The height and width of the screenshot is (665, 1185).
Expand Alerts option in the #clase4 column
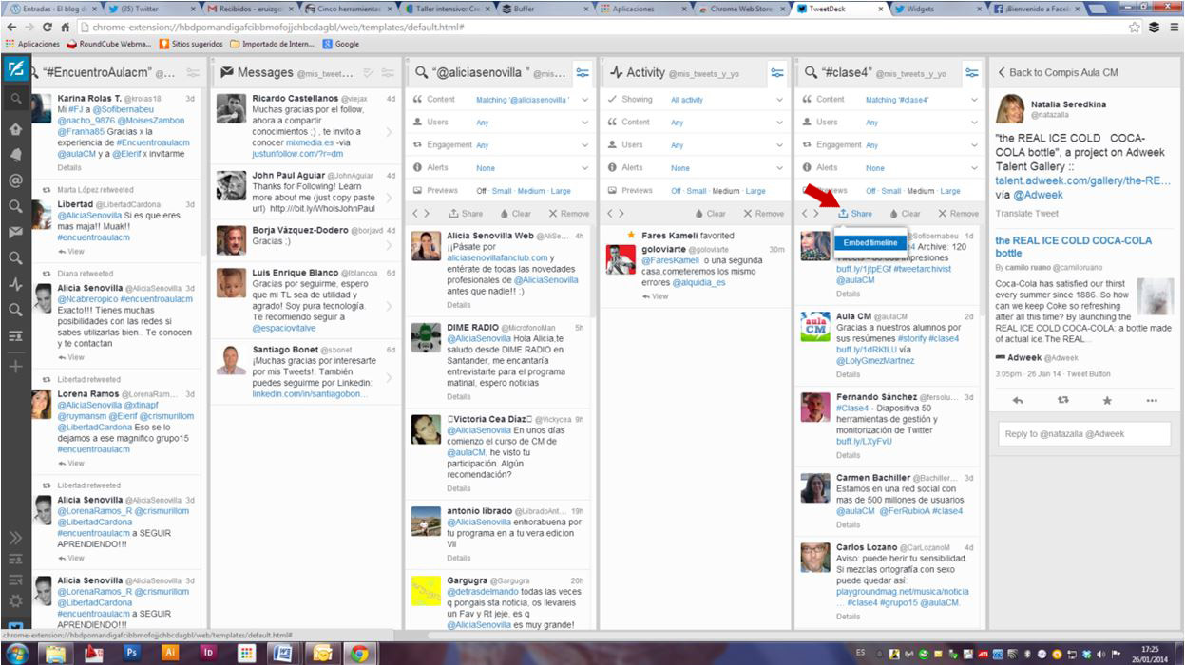974,168
